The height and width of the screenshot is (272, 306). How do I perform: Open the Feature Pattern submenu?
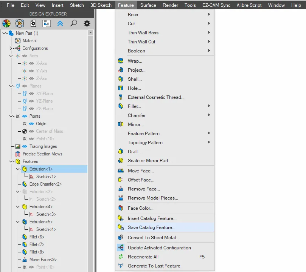point(165,134)
